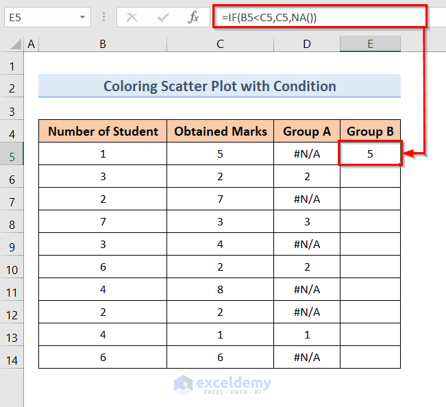The image size is (446, 407).
Task: Select row 5 header
Action: tap(12, 155)
